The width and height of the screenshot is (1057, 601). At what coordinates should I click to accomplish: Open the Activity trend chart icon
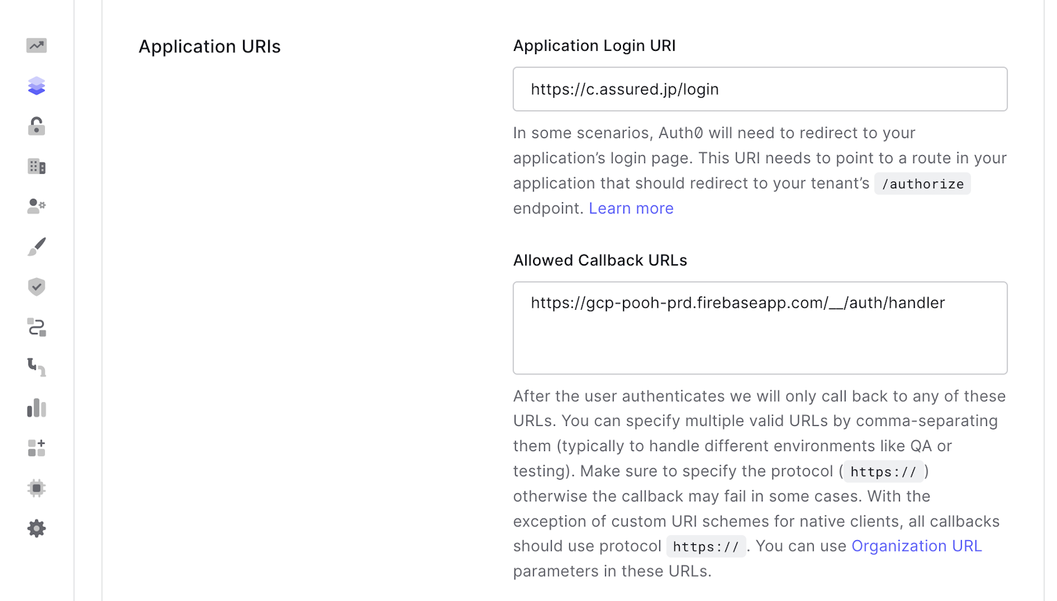[x=36, y=46]
